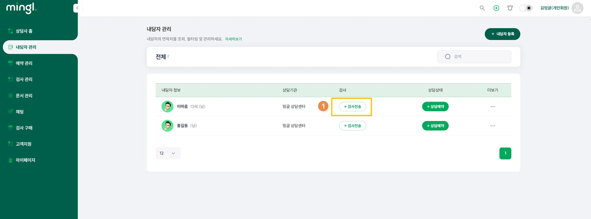
Task: Open the 검사 관리 menu item
Action: point(24,79)
